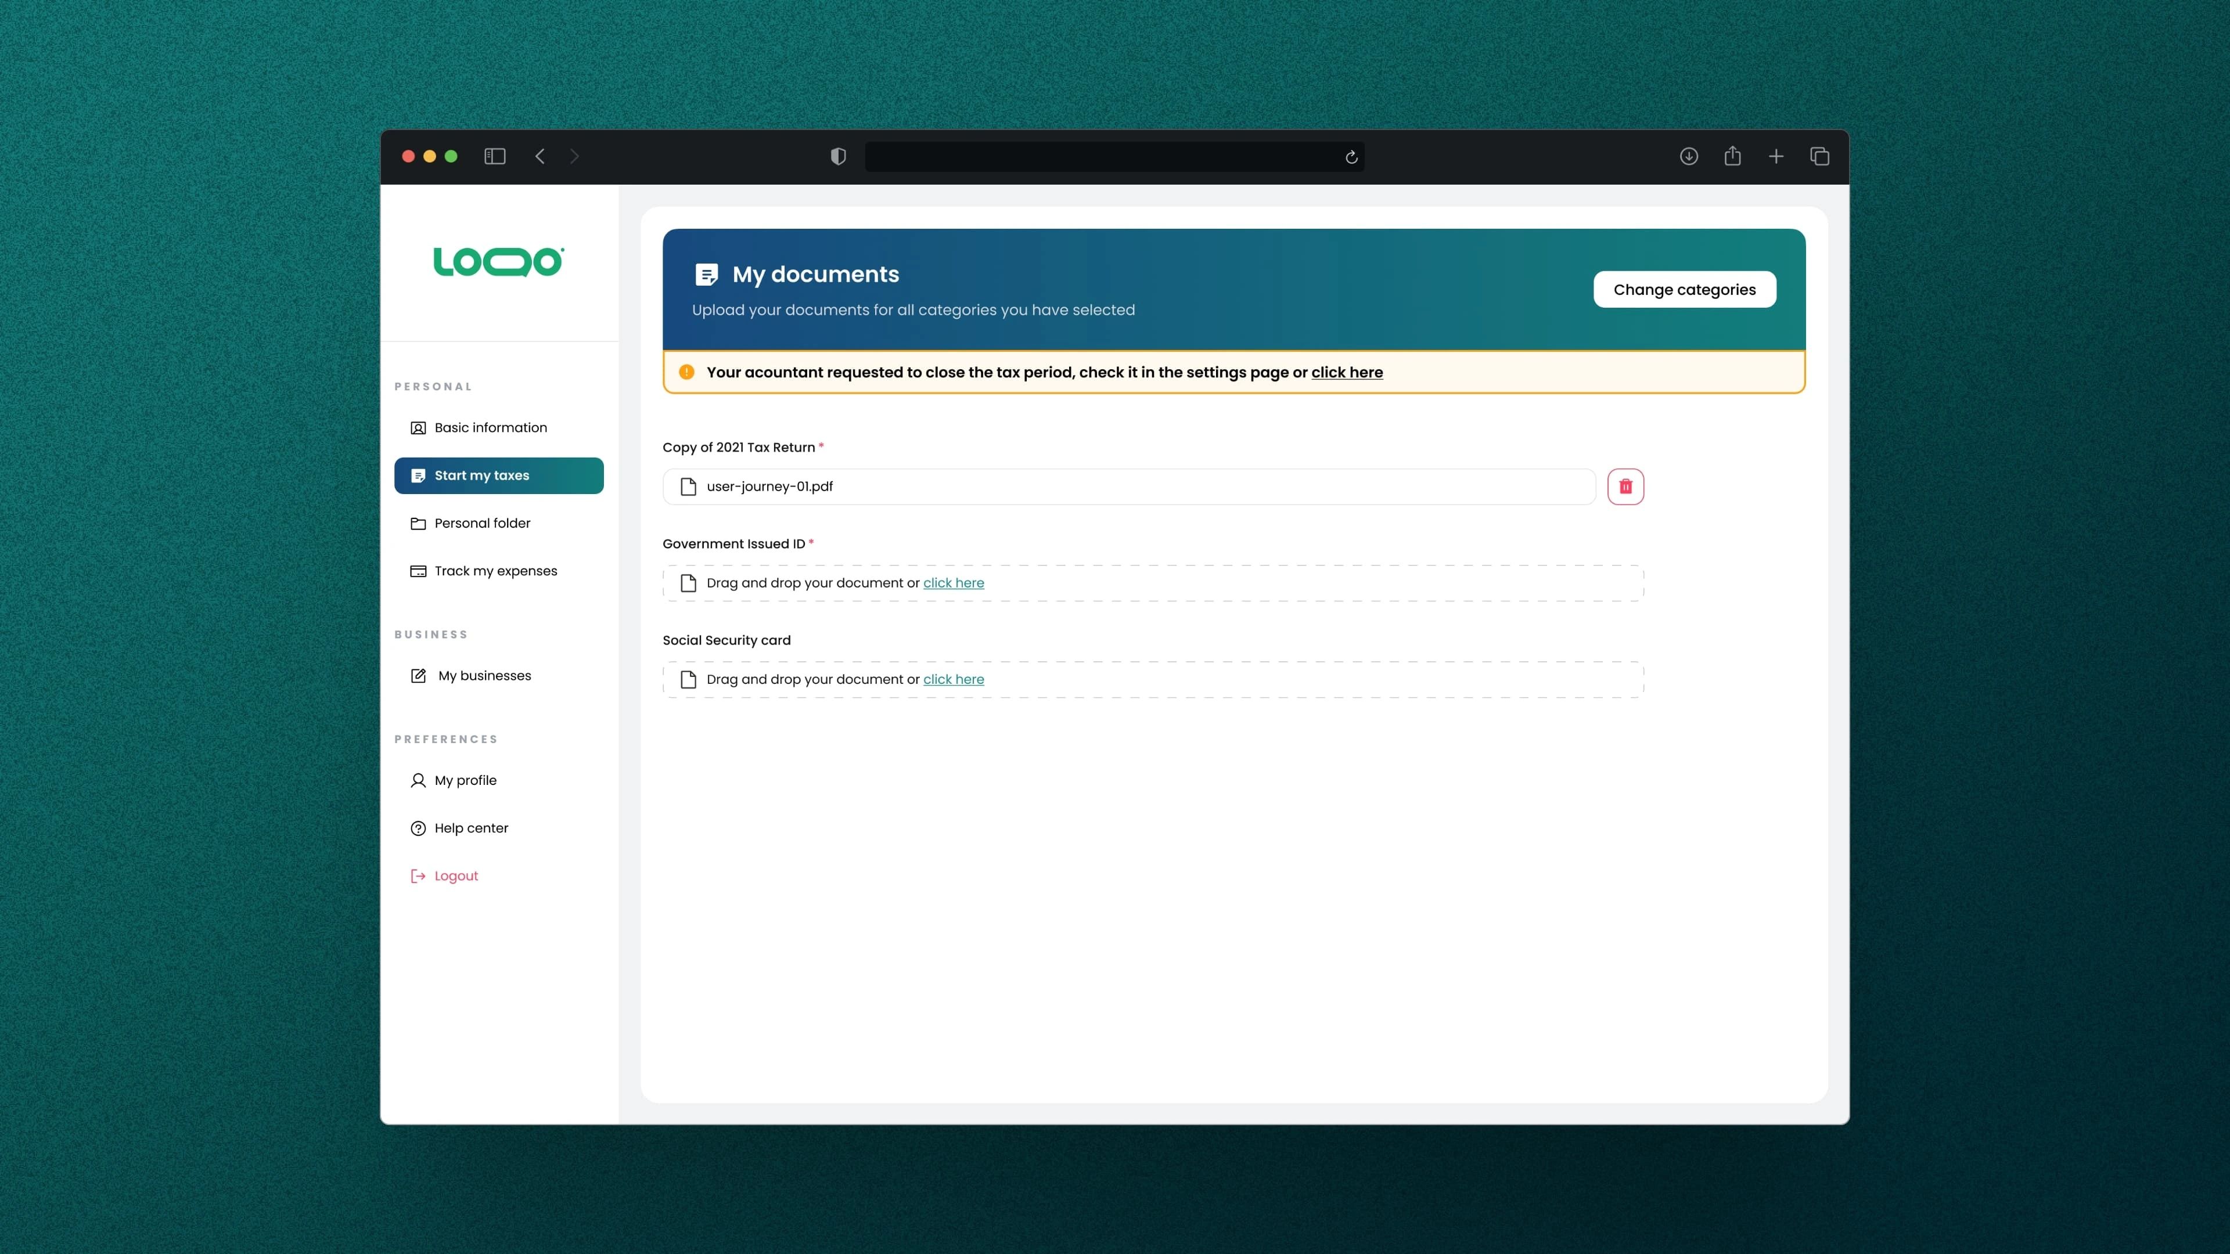
Task: Open a new browser tab
Action: coord(1775,157)
